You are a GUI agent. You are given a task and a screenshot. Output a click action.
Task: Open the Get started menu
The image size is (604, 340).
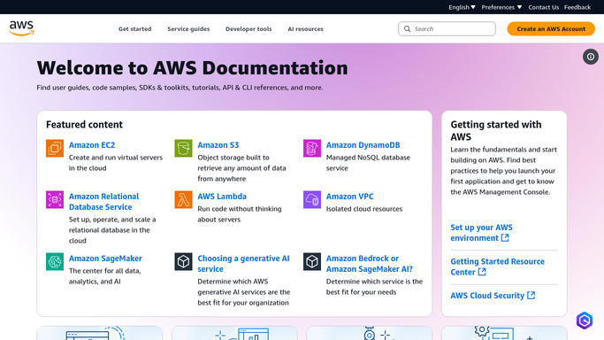[x=134, y=29]
